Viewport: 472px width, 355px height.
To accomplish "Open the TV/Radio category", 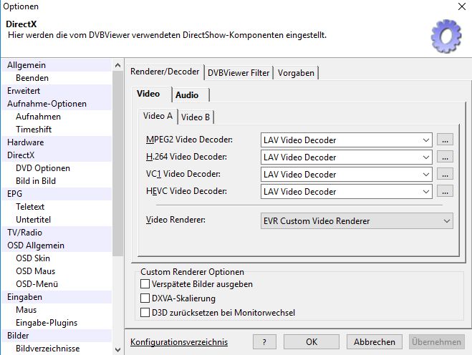I will pyautogui.click(x=57, y=233).
